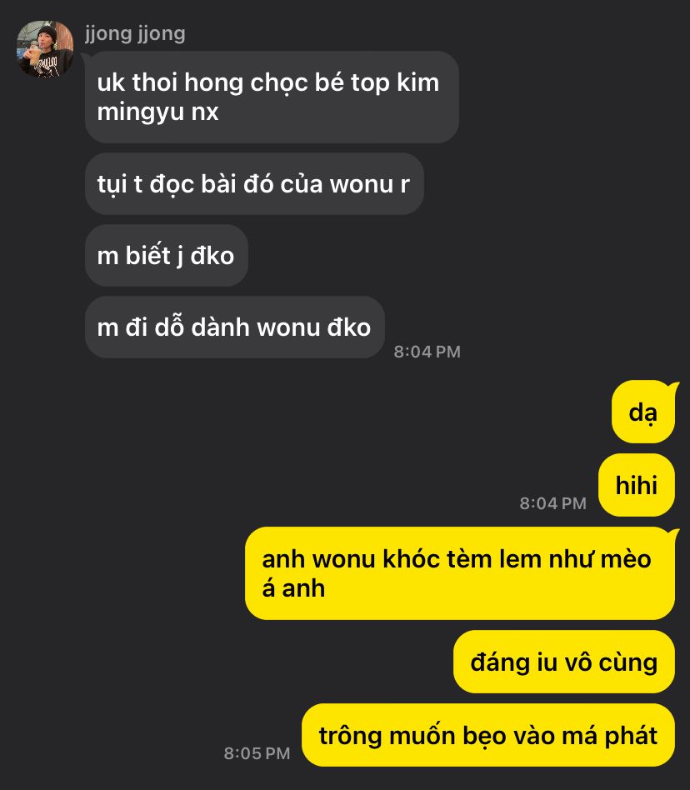
Task: Tap the 'đáng iu vô cùng' bubble
Action: (564, 662)
